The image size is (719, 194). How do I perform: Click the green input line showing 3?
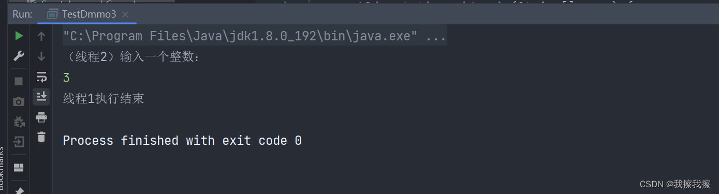[x=66, y=78]
